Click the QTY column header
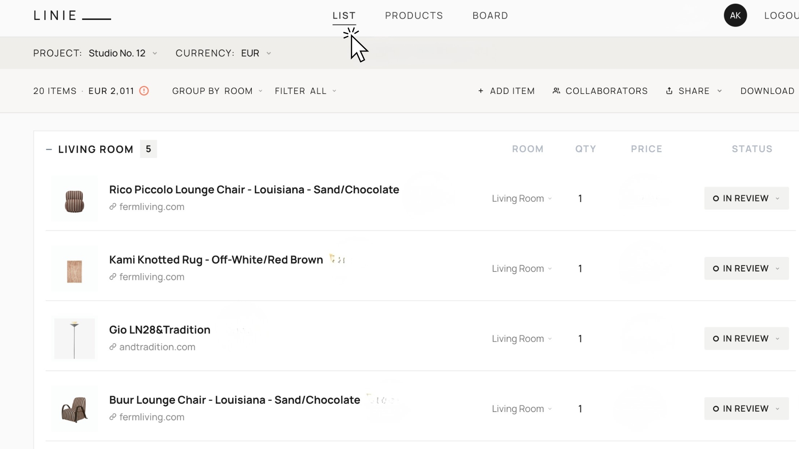This screenshot has height=449, width=799. [x=586, y=149]
